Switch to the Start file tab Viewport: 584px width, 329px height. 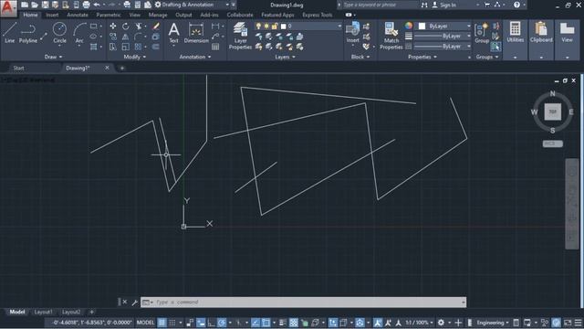coord(18,68)
